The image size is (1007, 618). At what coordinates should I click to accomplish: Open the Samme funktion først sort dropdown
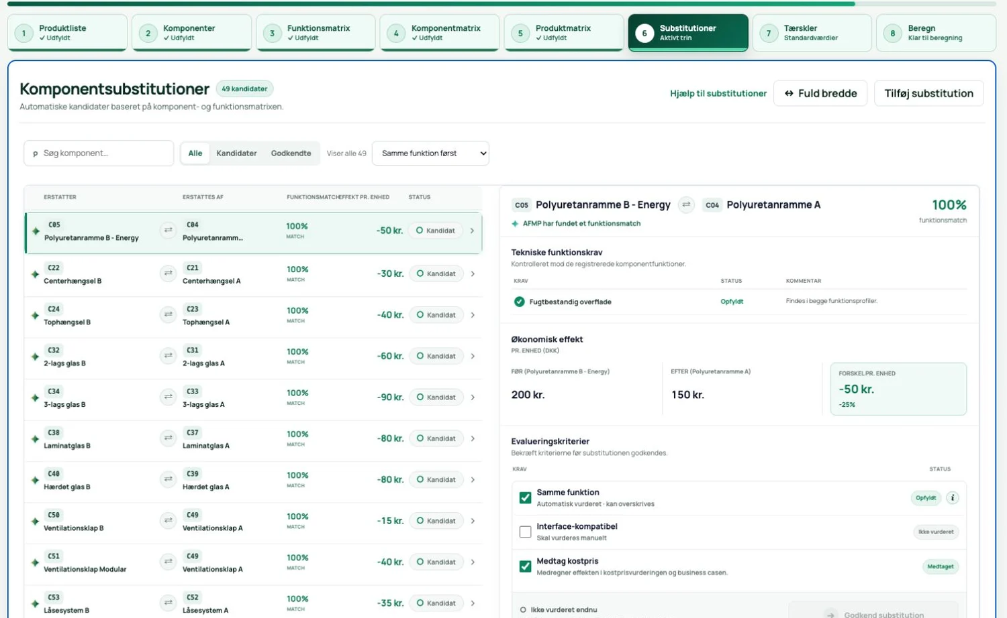click(430, 153)
